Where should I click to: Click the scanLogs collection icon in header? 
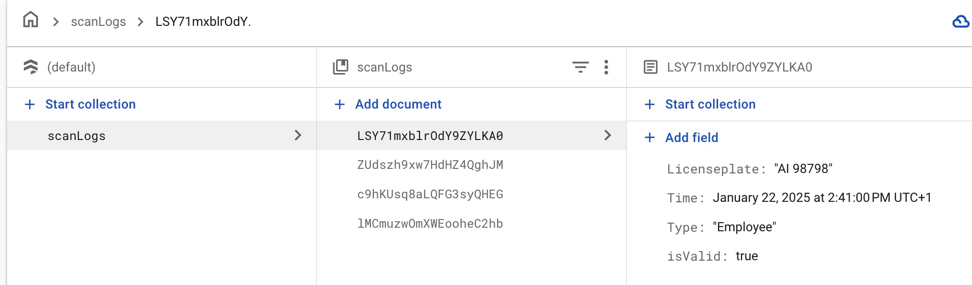(x=340, y=67)
